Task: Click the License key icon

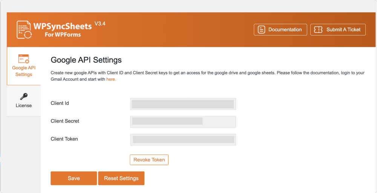Action: (23, 96)
